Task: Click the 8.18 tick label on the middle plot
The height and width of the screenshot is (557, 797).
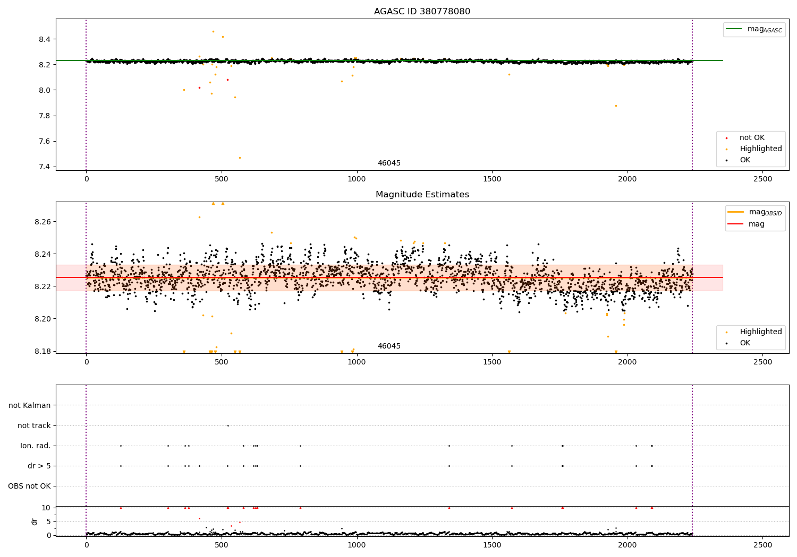Action: tap(42, 352)
